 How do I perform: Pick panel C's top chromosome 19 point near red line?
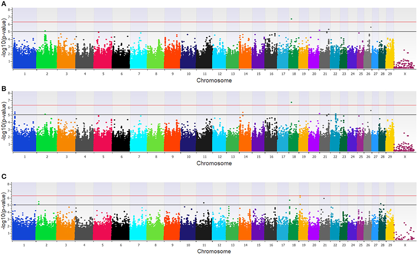300,196
